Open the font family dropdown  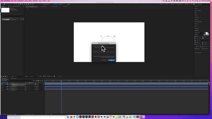click(199, 33)
